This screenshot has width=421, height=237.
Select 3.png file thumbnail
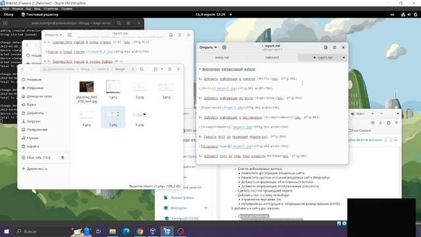coord(166,87)
